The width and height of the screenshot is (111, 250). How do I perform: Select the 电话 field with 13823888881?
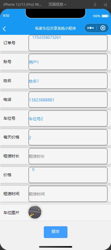tap(68, 99)
